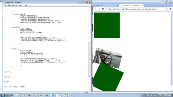Click the '-ms-transform:skewx(25deg);' line
The image size is (173, 97).
[33, 59]
